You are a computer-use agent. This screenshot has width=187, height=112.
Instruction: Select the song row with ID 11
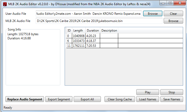point(124,46)
